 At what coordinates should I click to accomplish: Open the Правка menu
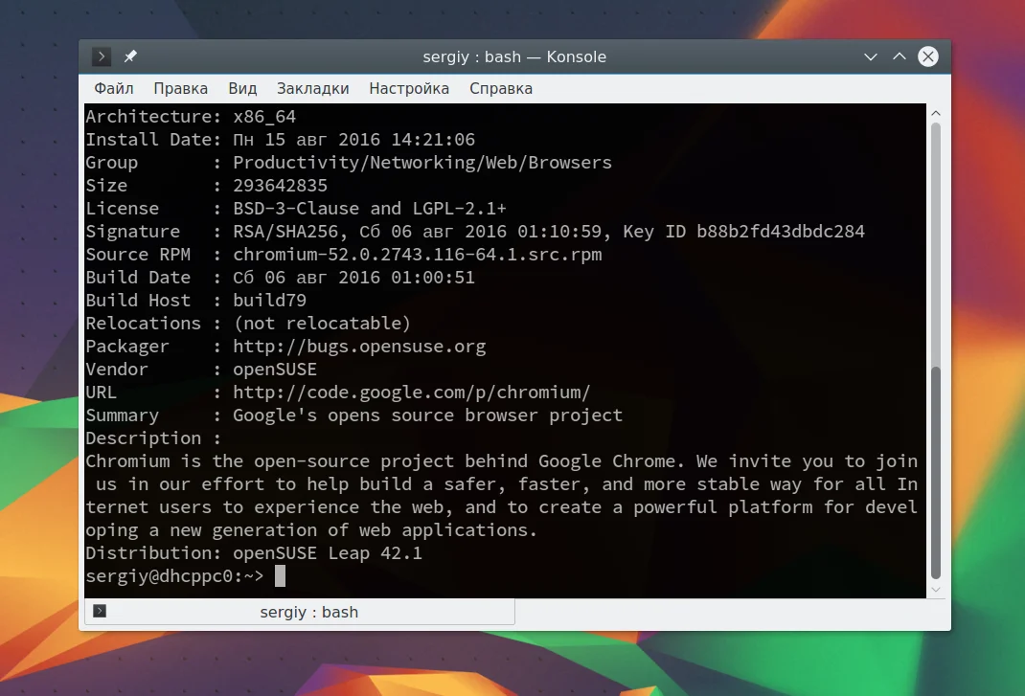coord(180,88)
